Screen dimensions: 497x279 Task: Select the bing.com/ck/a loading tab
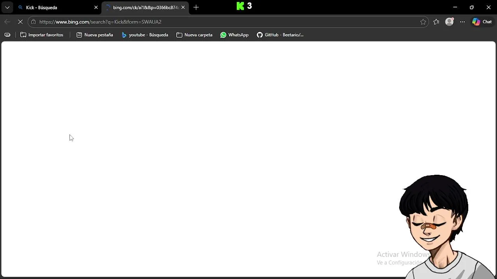[145, 7]
